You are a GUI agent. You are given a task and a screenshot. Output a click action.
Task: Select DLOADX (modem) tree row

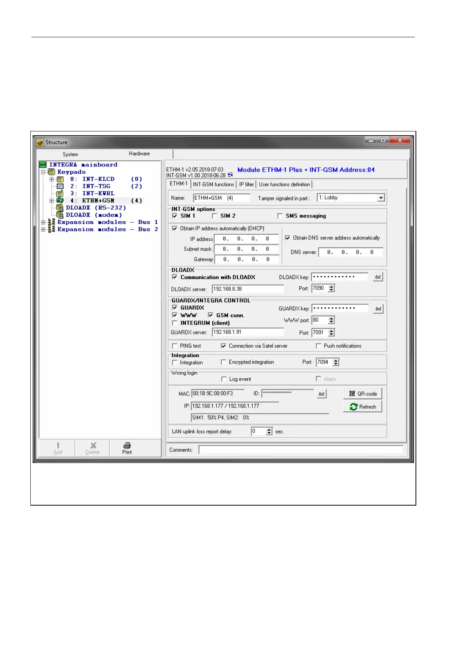point(94,215)
